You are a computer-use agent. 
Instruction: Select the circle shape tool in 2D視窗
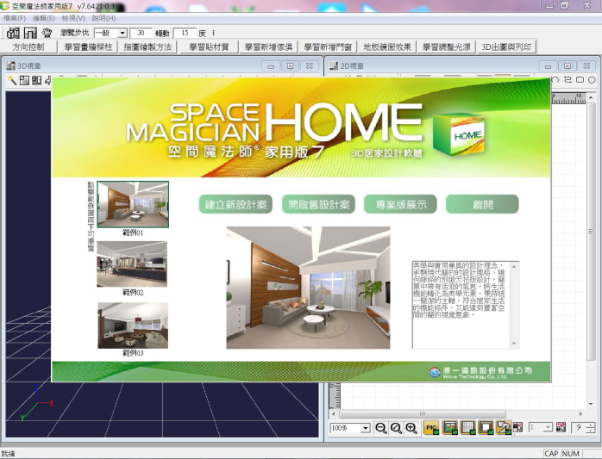[x=592, y=80]
